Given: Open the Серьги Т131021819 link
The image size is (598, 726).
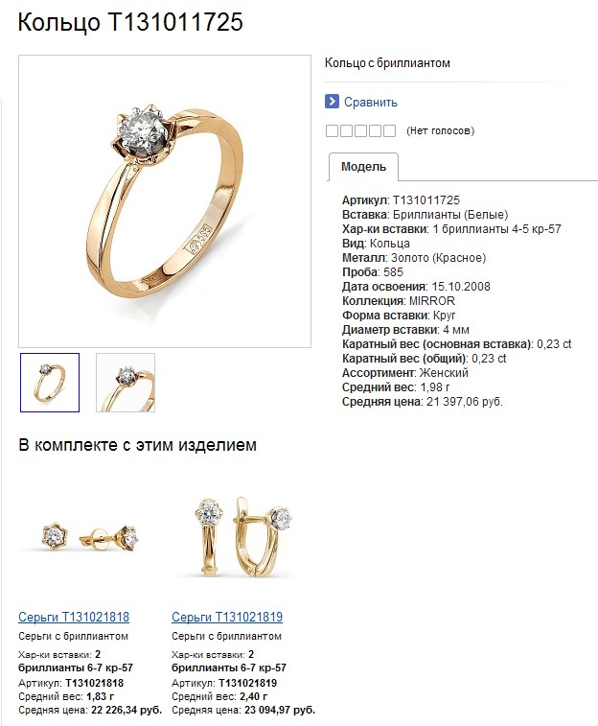Looking at the screenshot, I should click(227, 617).
